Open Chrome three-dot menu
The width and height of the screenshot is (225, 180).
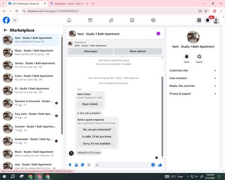click(221, 11)
